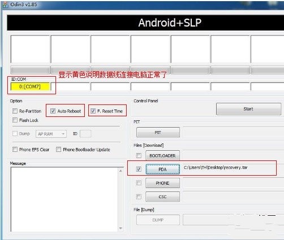Click the yellow COM7 port indicator

pos(30,86)
